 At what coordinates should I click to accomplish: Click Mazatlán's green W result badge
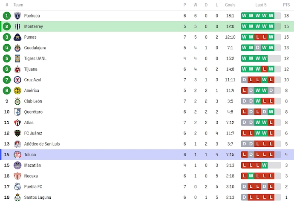[x=265, y=165]
